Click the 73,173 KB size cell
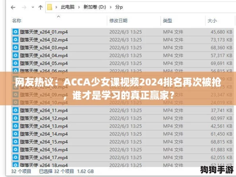The height and width of the screenshot is (177, 236). click(221, 40)
